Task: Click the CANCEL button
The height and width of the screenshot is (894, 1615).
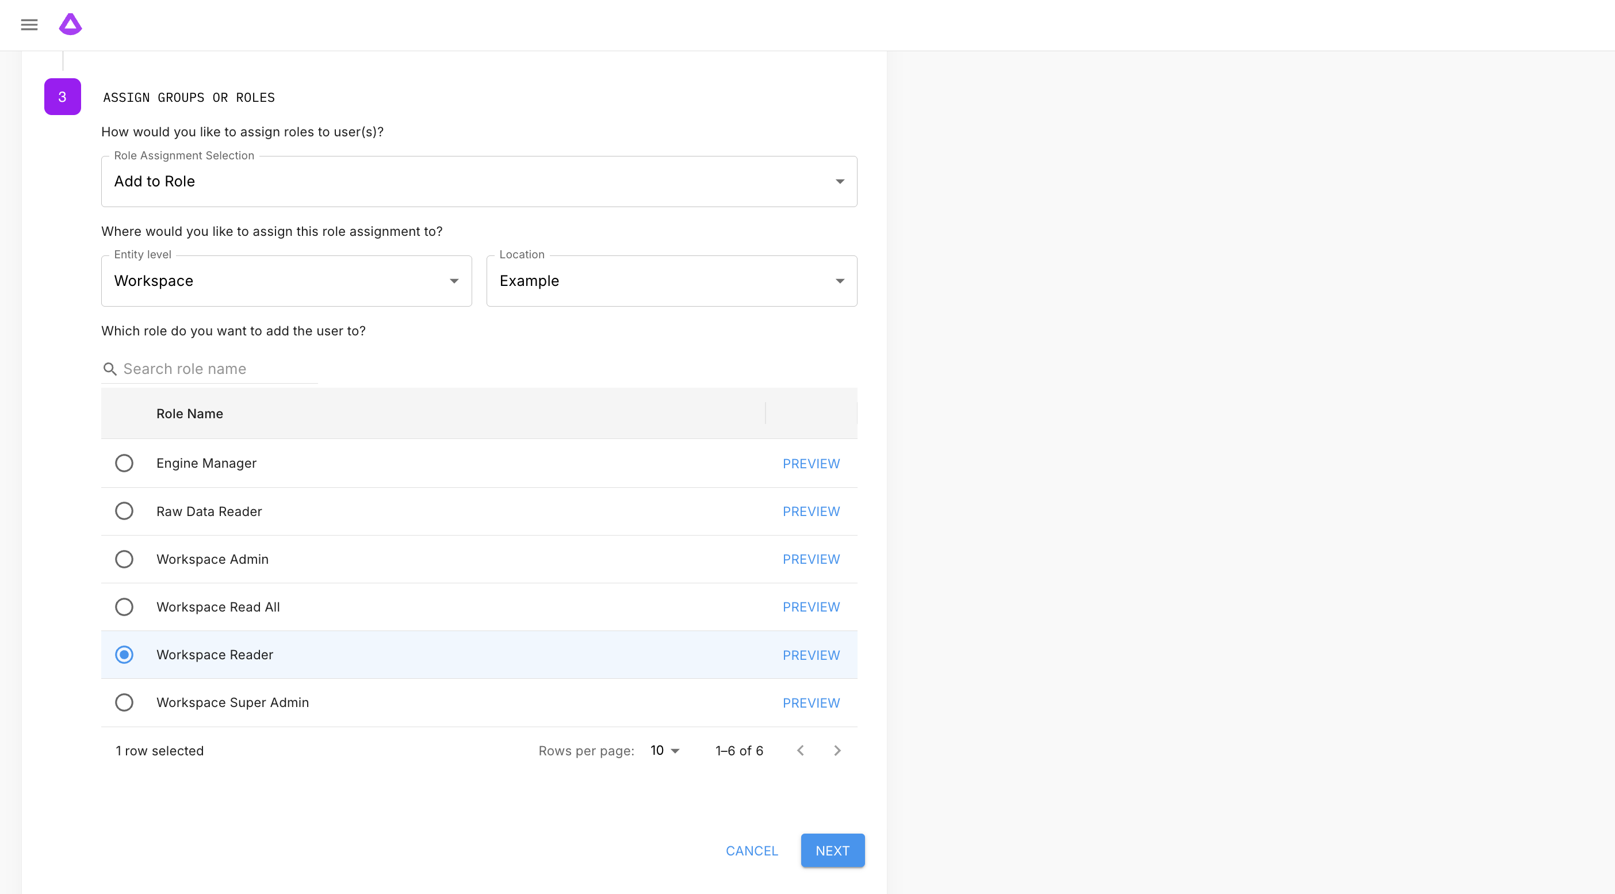Action: tap(751, 851)
